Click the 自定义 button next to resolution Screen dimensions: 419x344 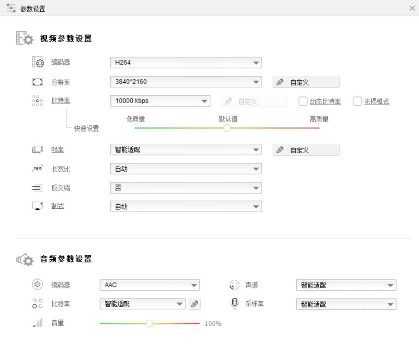pos(306,82)
